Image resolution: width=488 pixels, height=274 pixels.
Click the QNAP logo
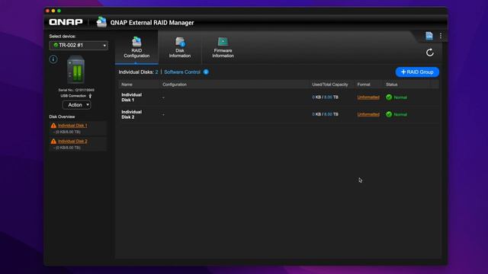66,22
